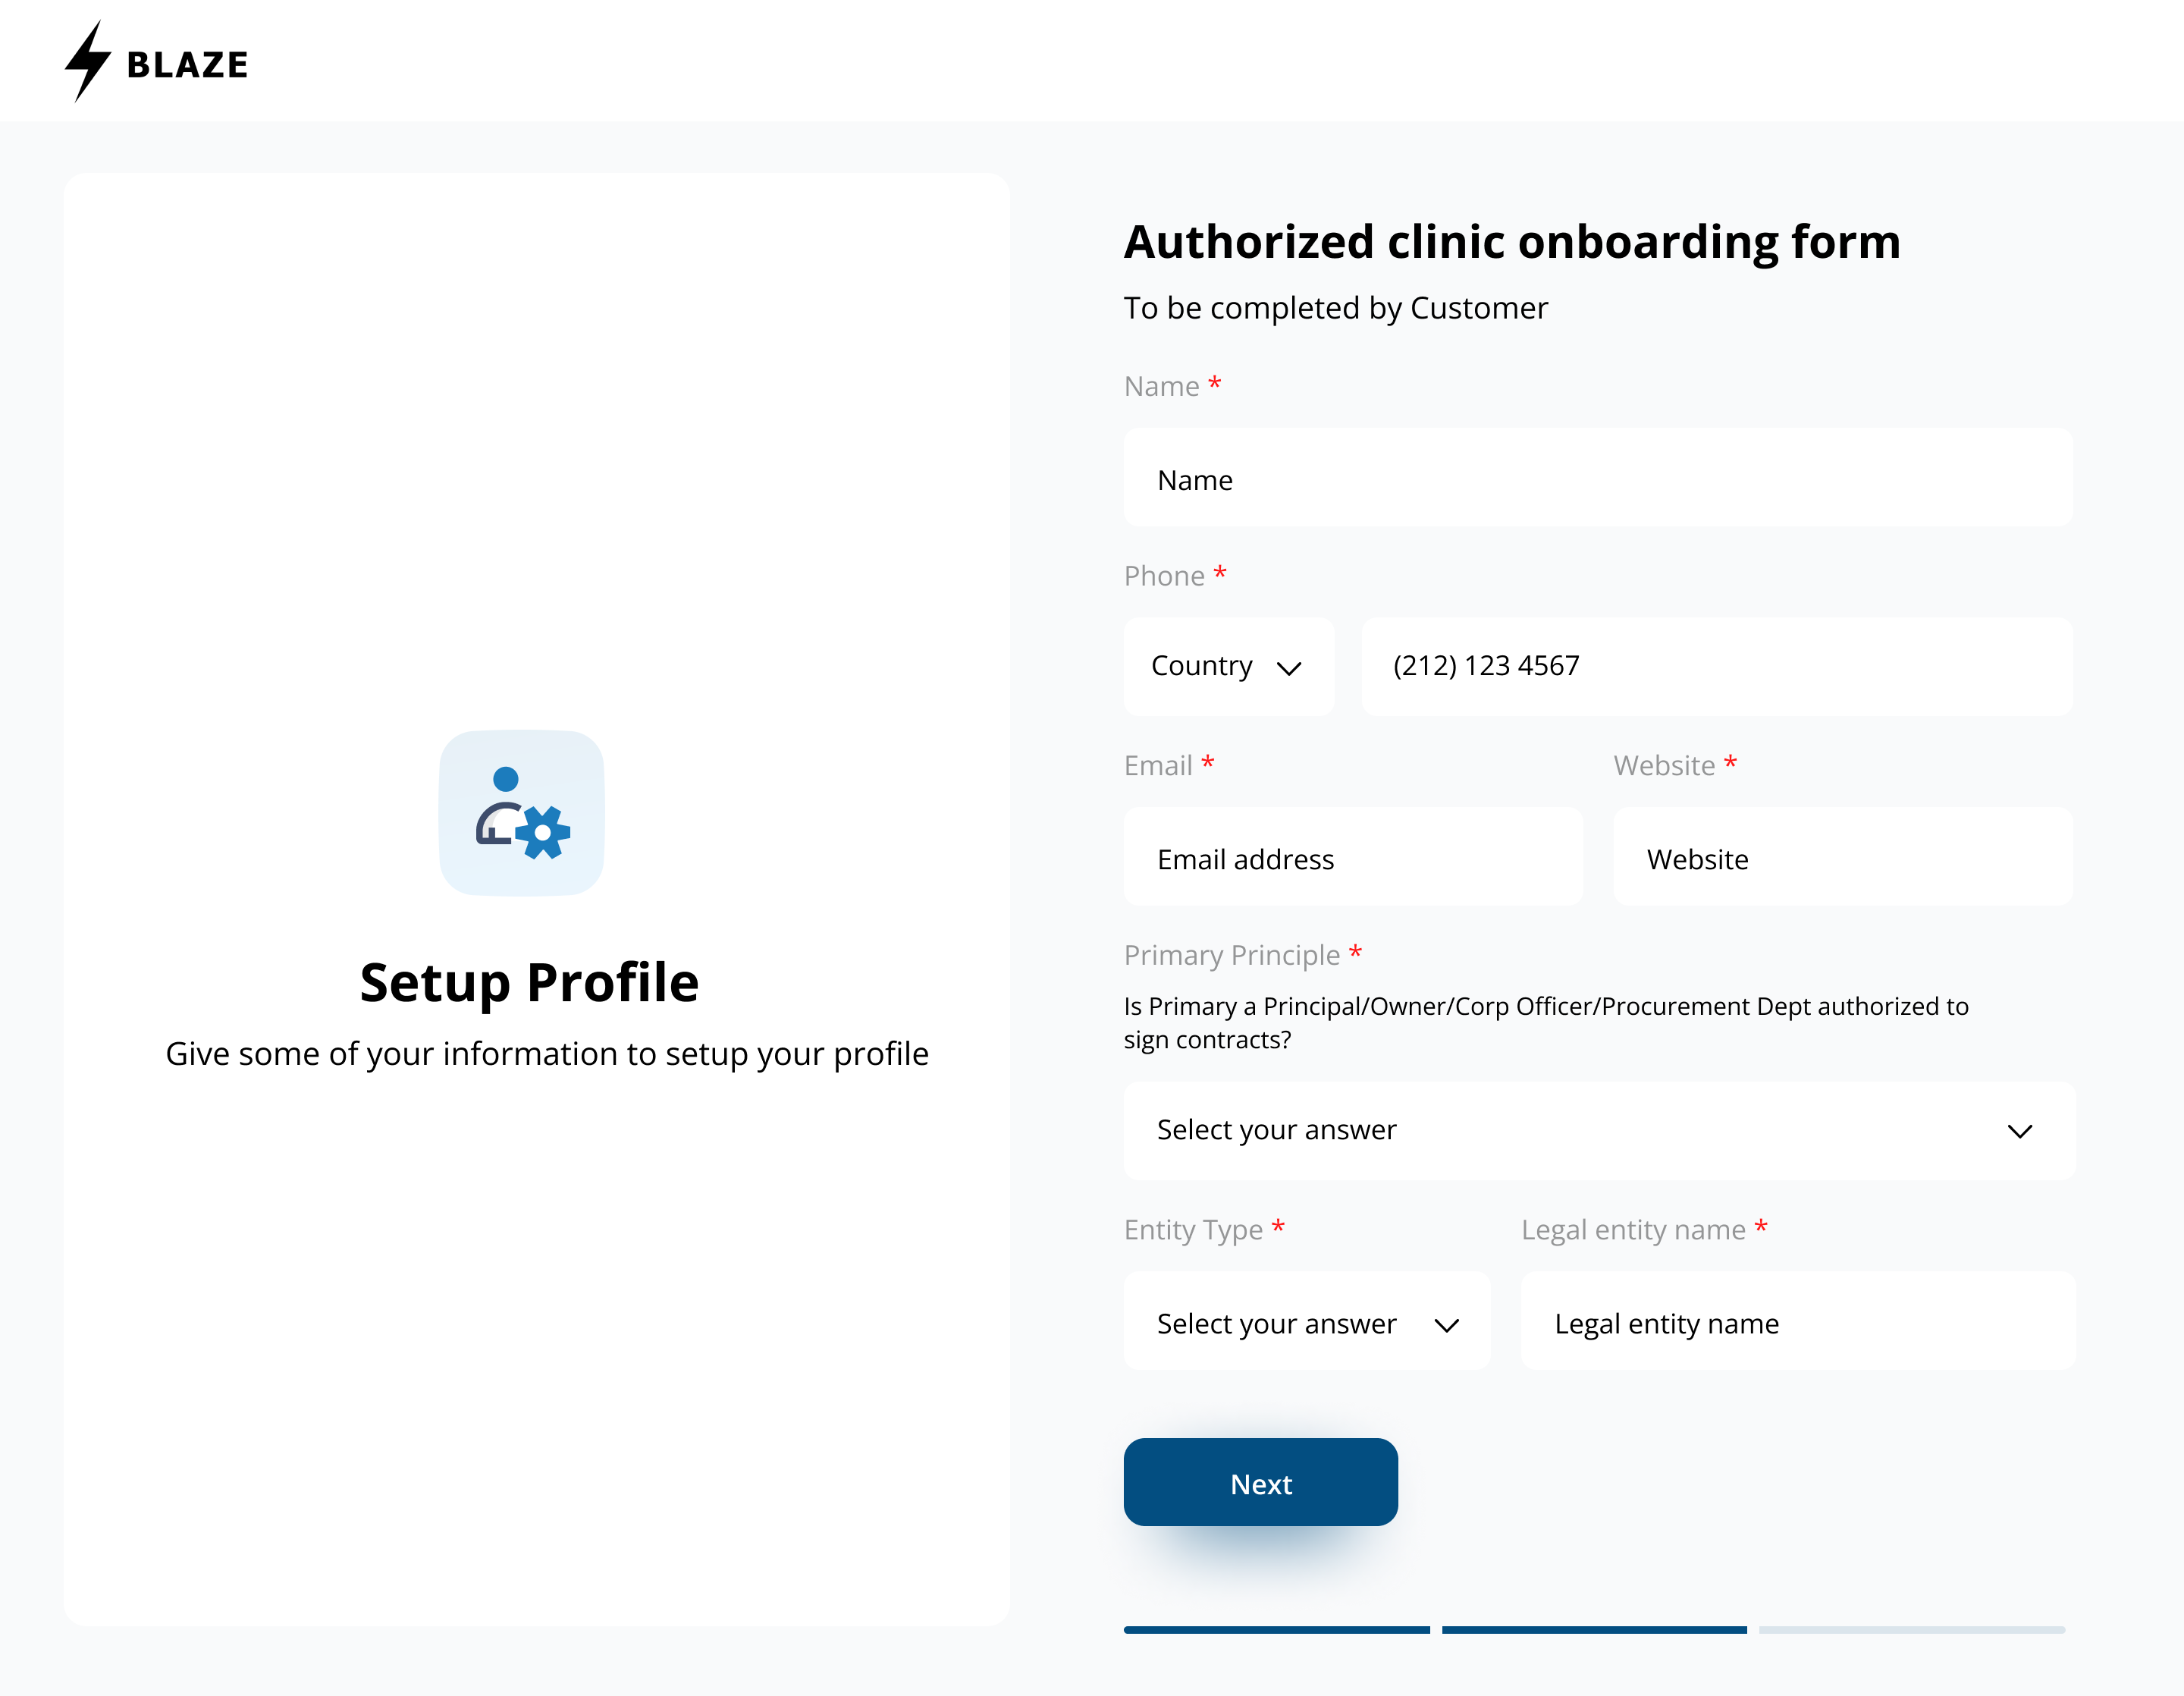Click the phone number field

click(x=1715, y=666)
